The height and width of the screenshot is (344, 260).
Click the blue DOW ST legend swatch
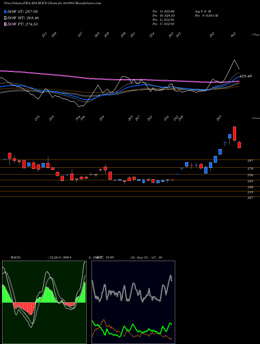point(5,11)
